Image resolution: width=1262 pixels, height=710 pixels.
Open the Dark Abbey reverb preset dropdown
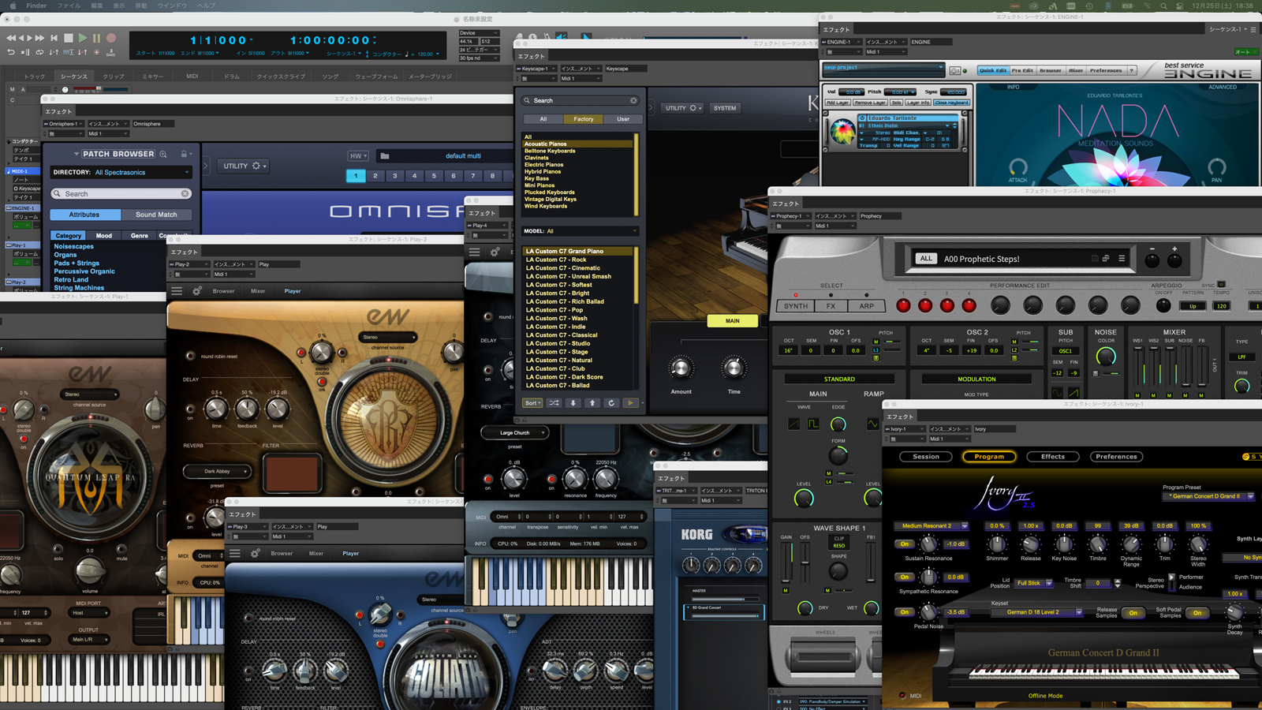(218, 472)
